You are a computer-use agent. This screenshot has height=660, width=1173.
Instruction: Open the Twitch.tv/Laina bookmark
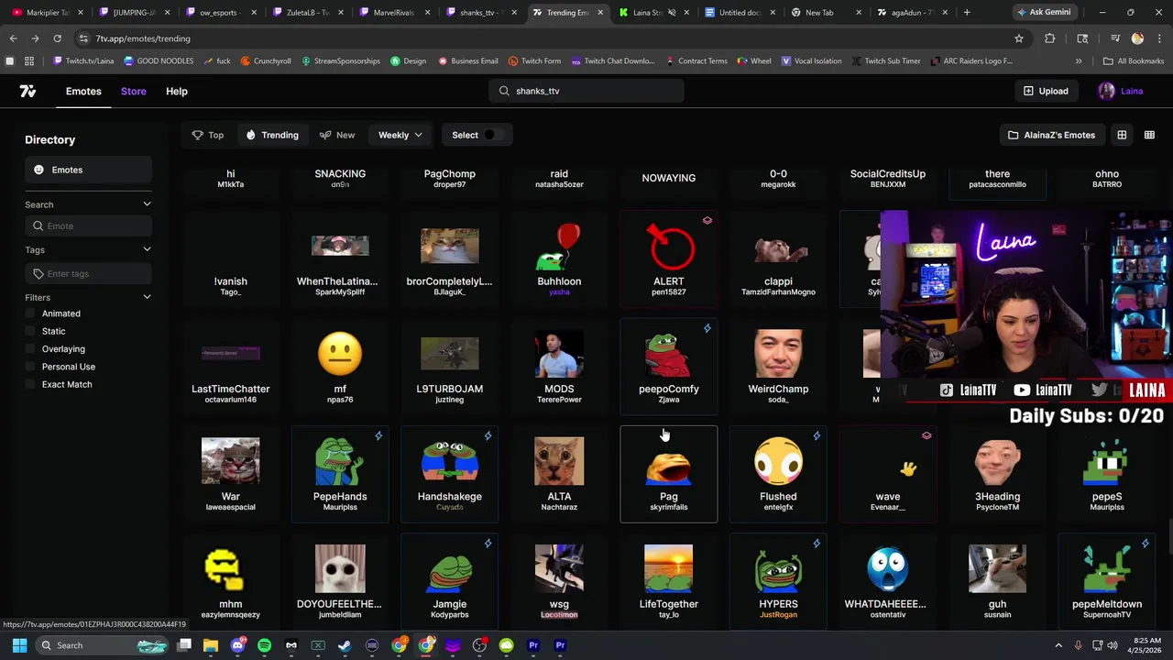click(x=84, y=61)
